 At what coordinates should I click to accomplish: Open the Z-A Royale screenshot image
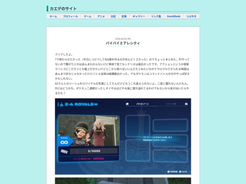[123, 136]
